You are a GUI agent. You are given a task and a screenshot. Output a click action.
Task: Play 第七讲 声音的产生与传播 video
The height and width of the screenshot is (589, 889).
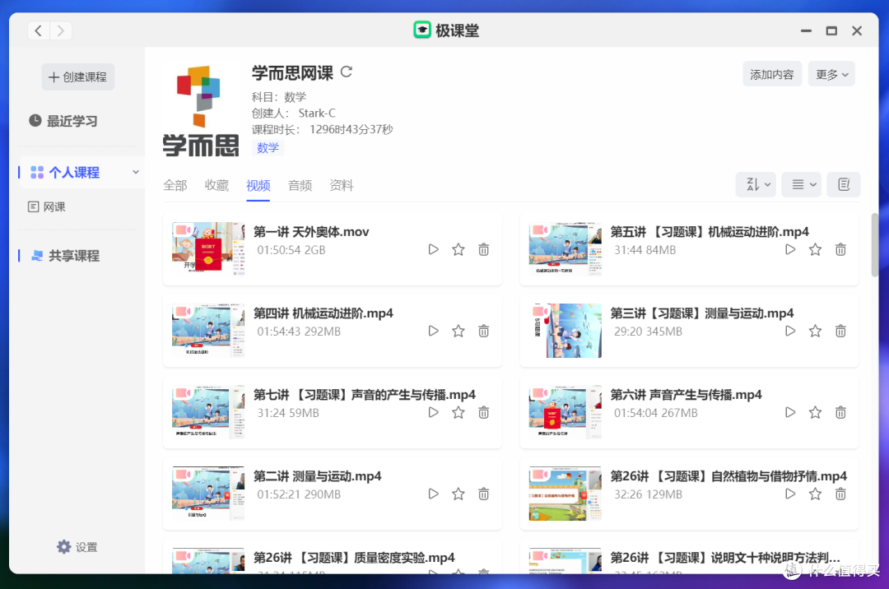(x=433, y=412)
